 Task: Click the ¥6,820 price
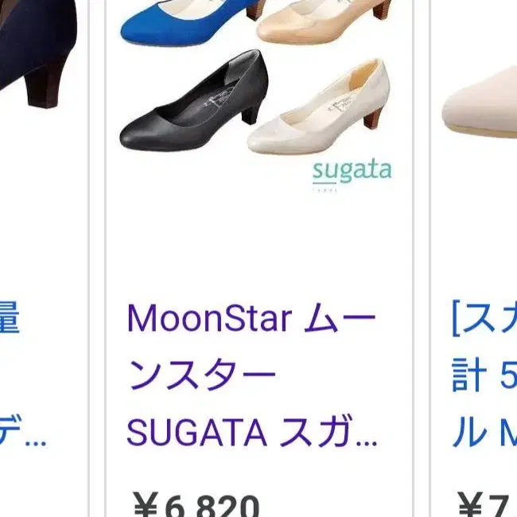pyautogui.click(x=196, y=504)
